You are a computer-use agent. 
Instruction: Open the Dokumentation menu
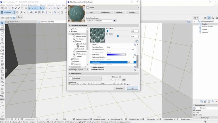tap(33, 5)
